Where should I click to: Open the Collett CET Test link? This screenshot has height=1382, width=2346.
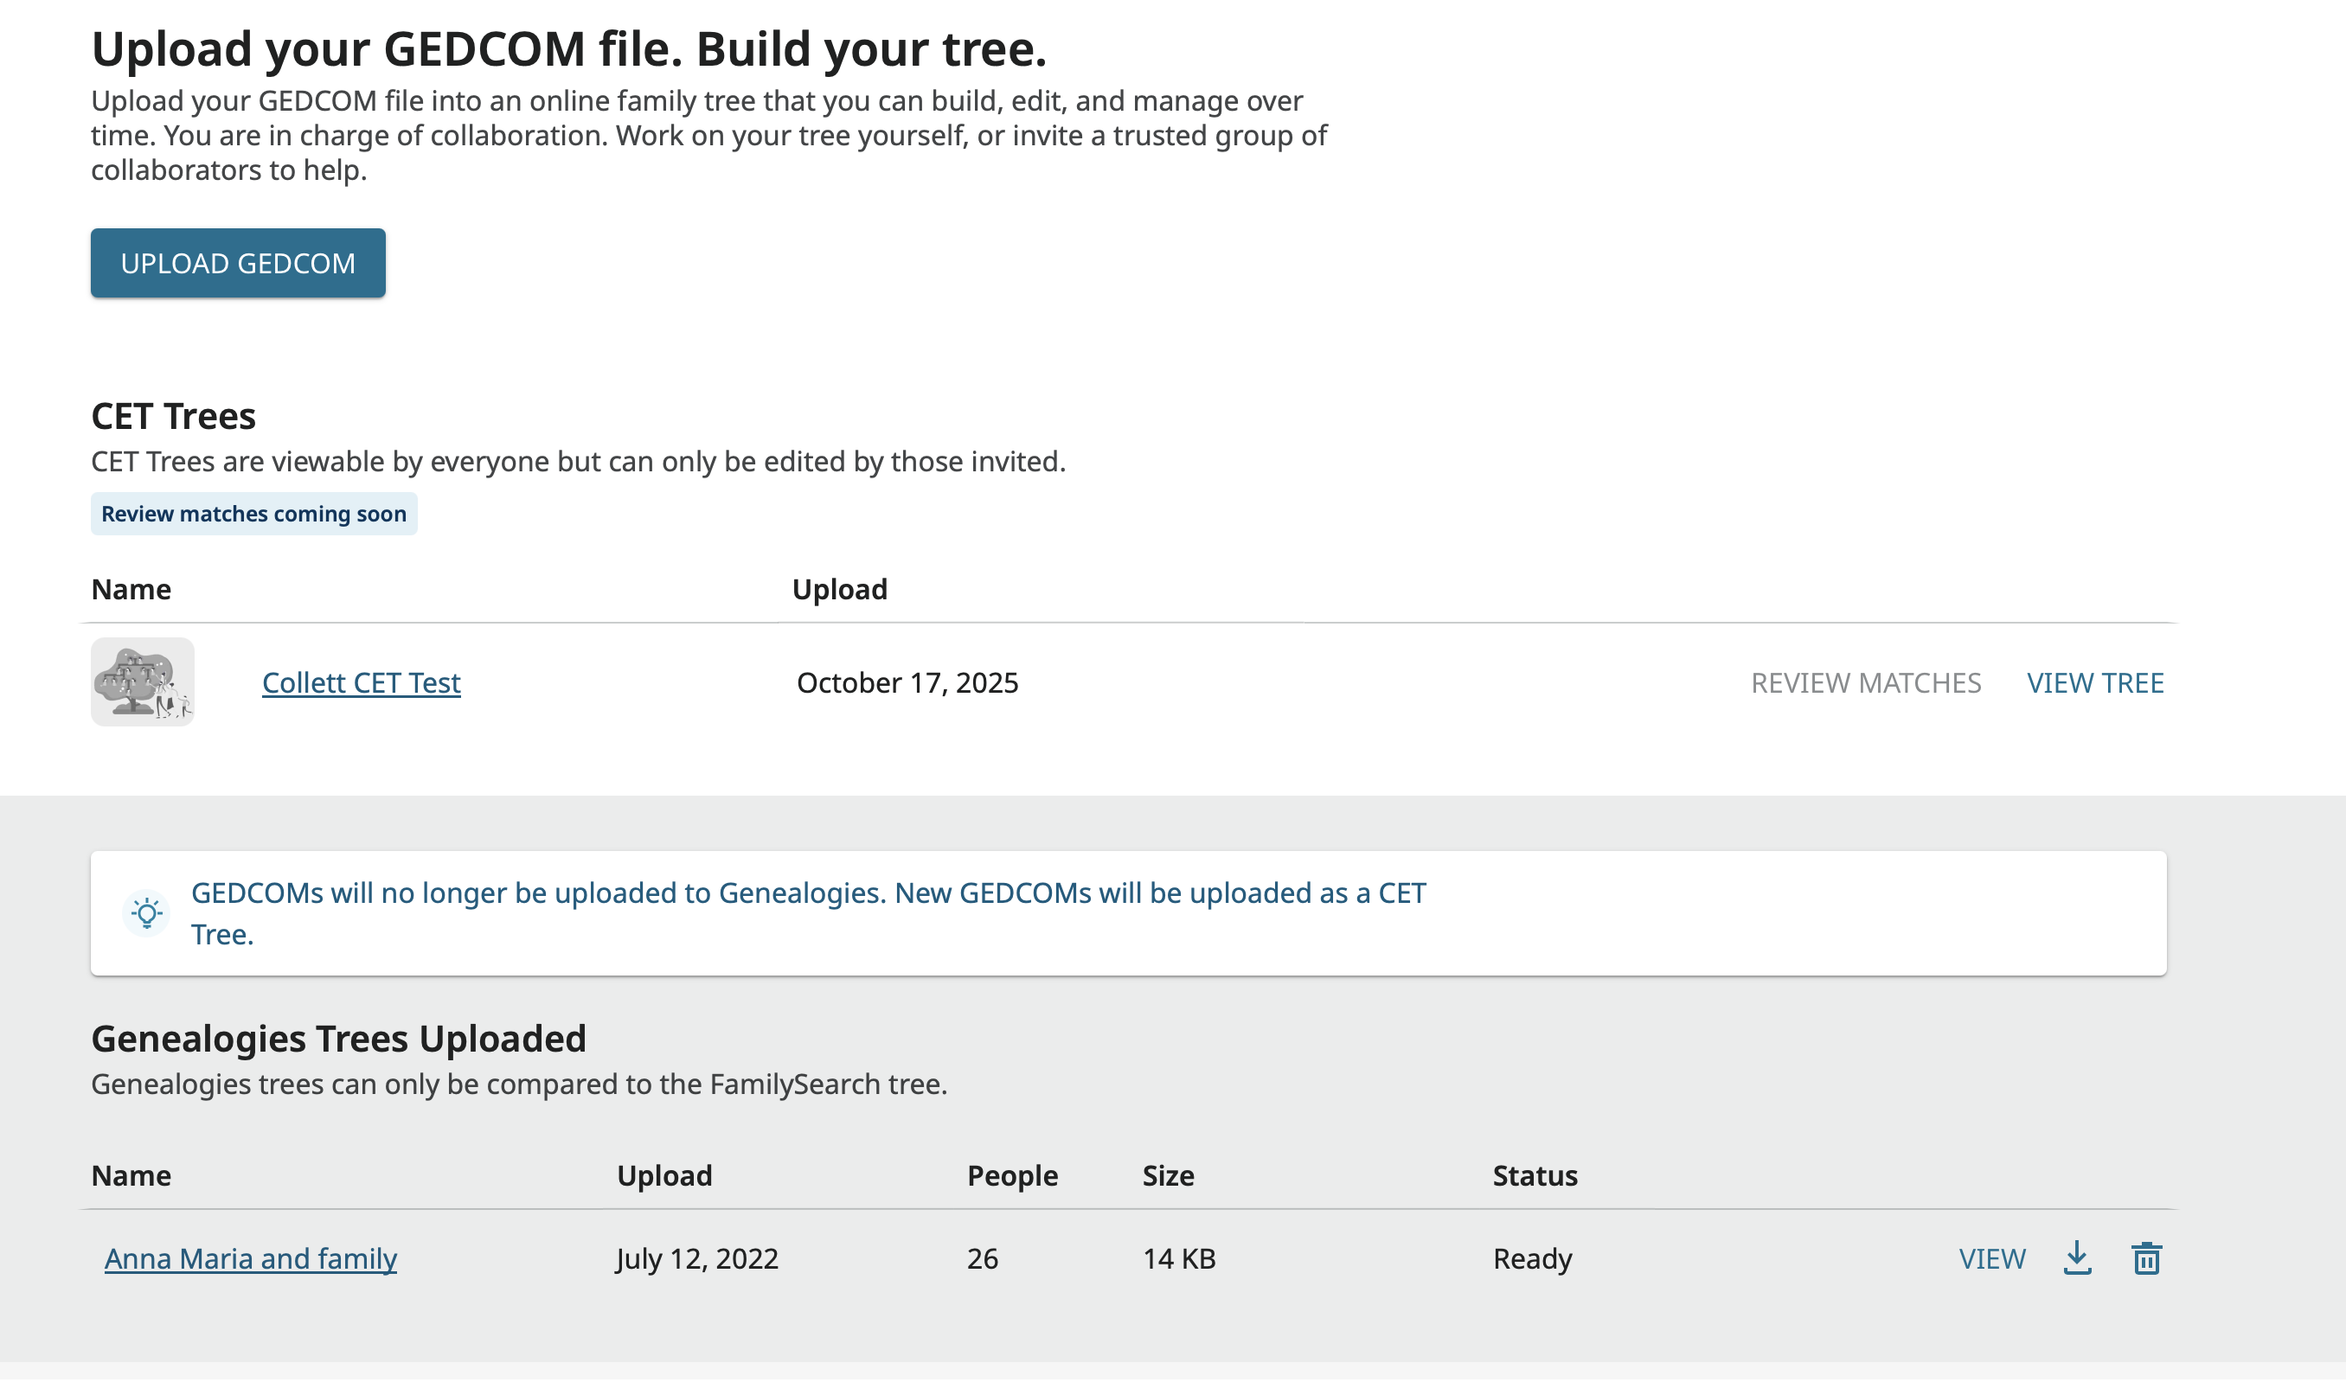pyautogui.click(x=362, y=682)
